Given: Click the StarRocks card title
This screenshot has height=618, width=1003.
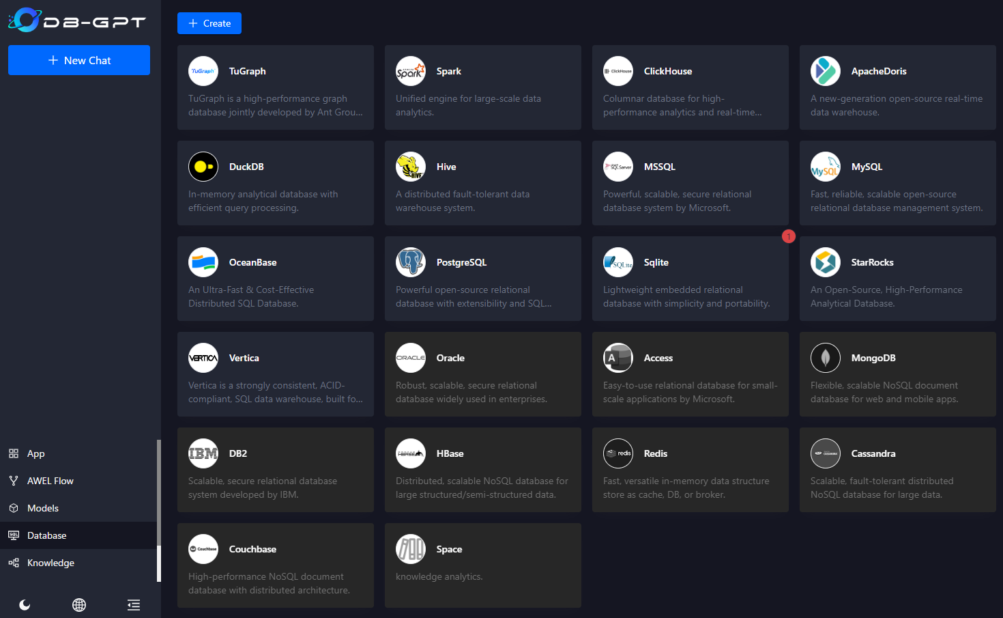Looking at the screenshot, I should point(873,262).
